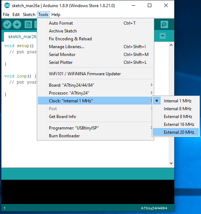Open the Edit menu
The image size is (201, 214).
(x=16, y=15)
